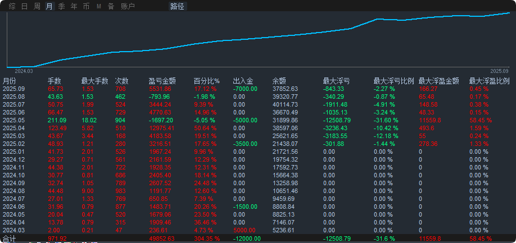Click the deposit value 5000.00
The width and height of the screenshot is (516, 243).
(244, 231)
